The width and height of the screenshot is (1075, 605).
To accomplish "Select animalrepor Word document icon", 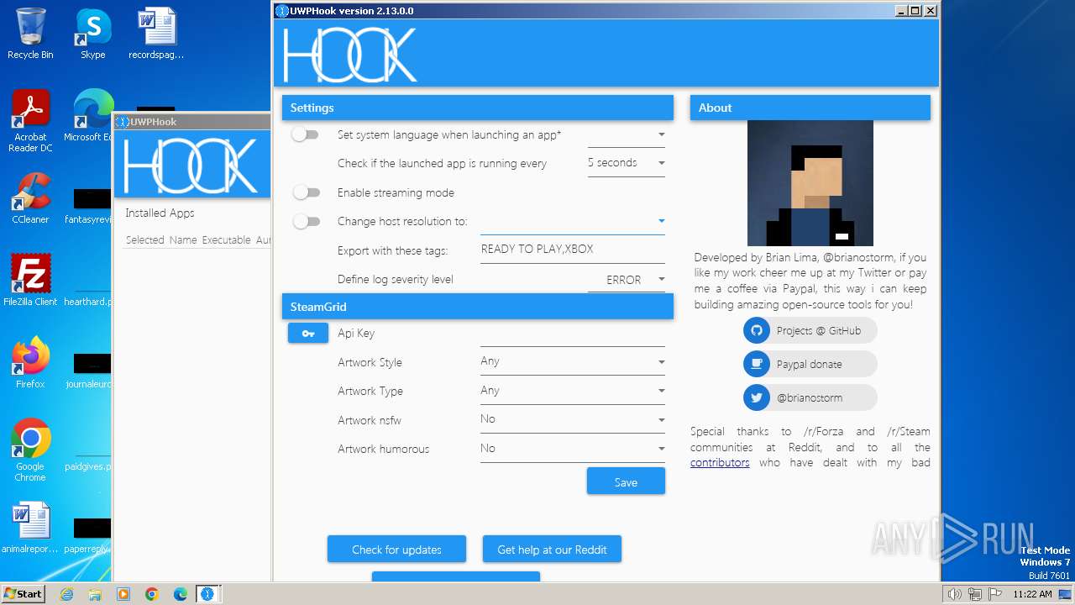I will click(x=30, y=528).
